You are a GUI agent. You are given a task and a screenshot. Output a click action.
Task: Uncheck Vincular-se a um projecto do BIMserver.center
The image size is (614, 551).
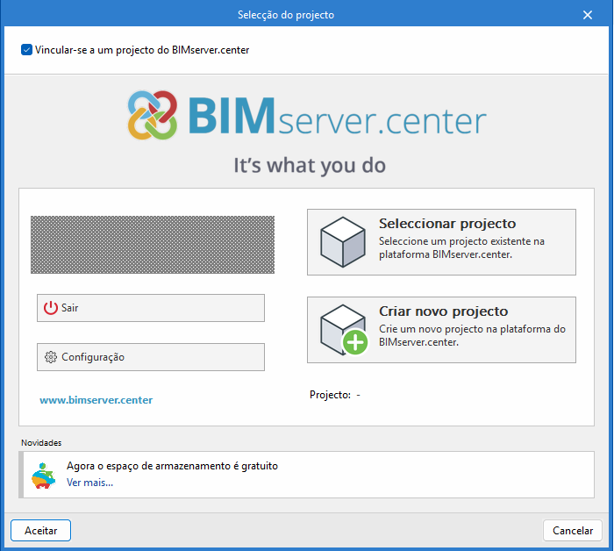point(26,50)
